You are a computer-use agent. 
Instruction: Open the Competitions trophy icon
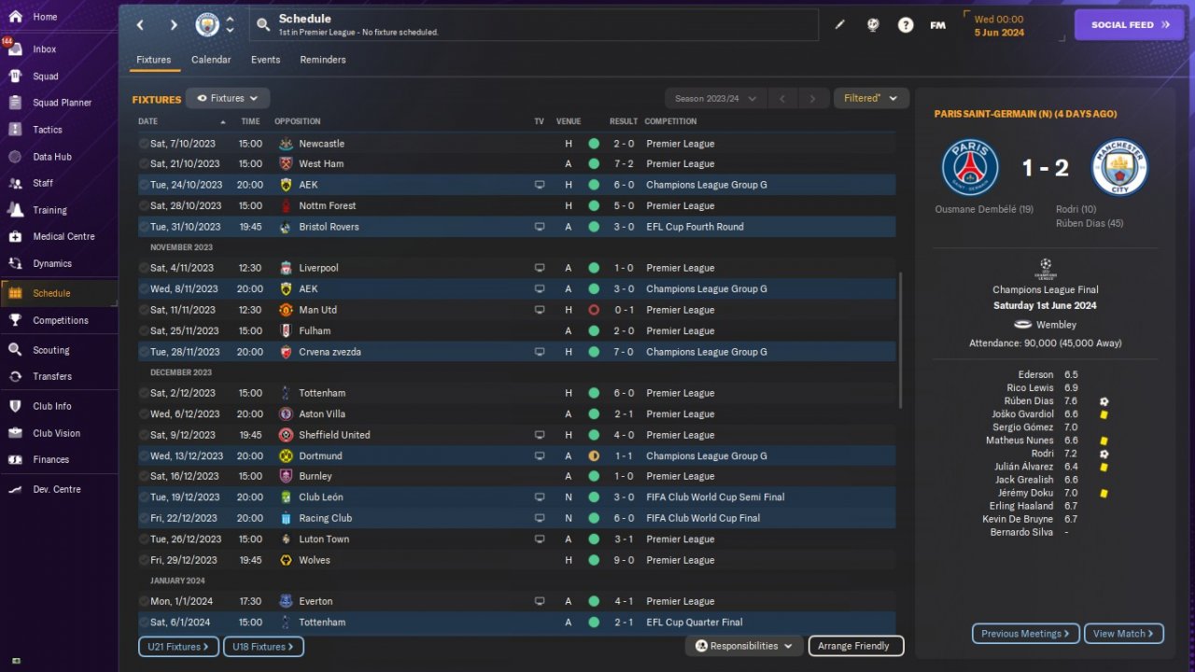pos(15,320)
